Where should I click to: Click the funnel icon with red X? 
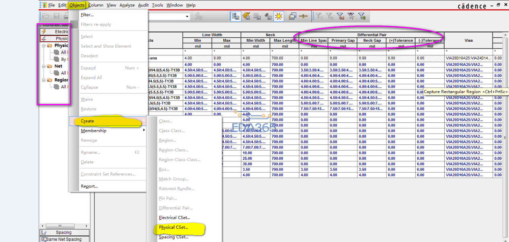pos(340,16)
